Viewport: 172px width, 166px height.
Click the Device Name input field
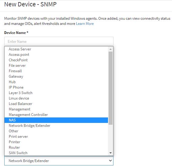click(59, 41)
